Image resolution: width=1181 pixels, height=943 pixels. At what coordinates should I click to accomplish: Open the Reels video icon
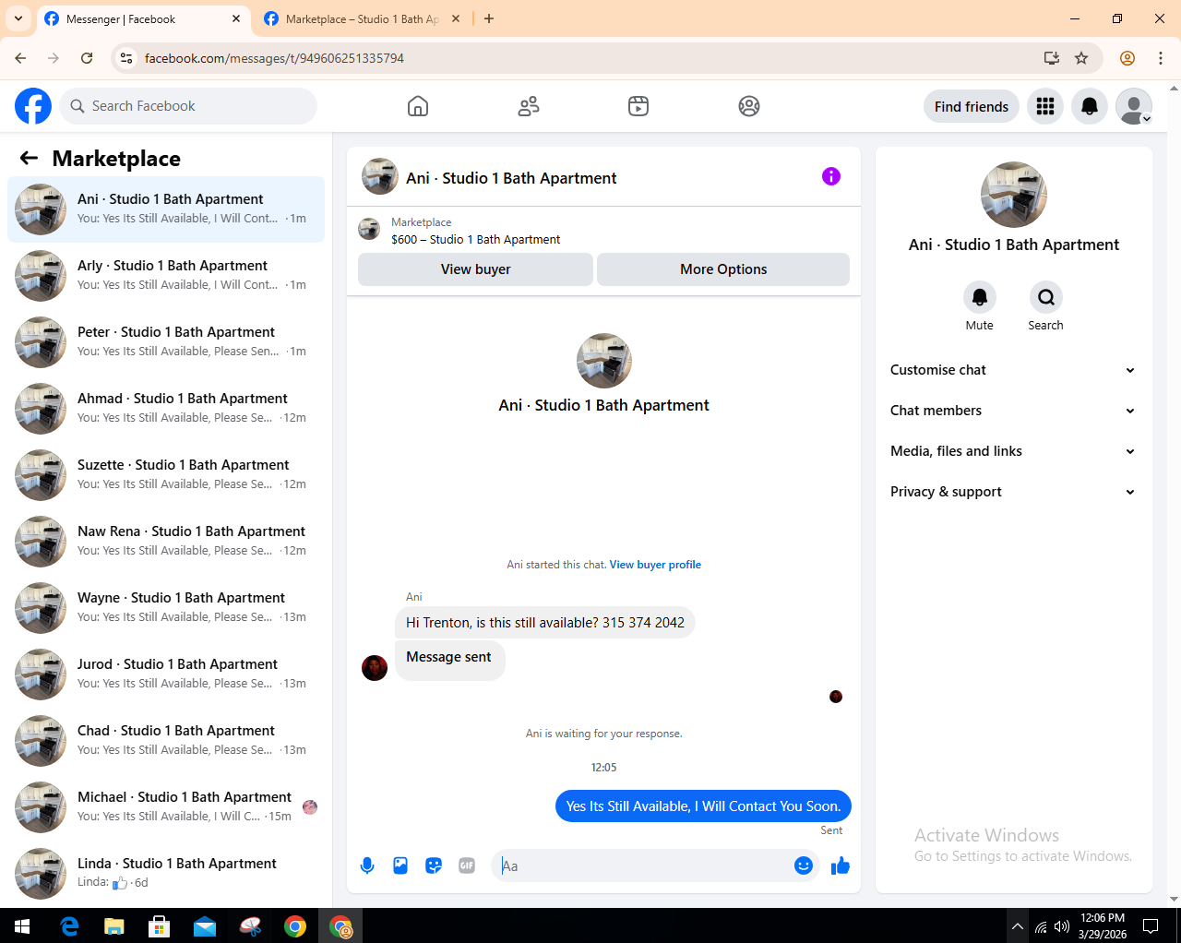[638, 106]
